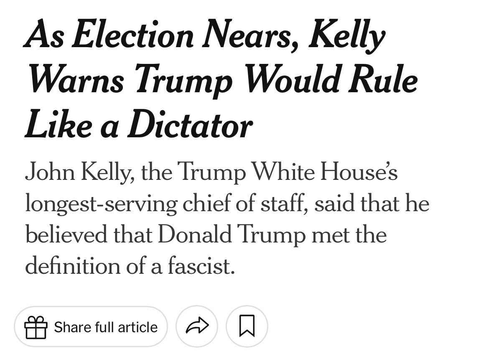Click the word "believed" in the summary
Viewport: 504px width, 361px height.
pyautogui.click(x=67, y=235)
